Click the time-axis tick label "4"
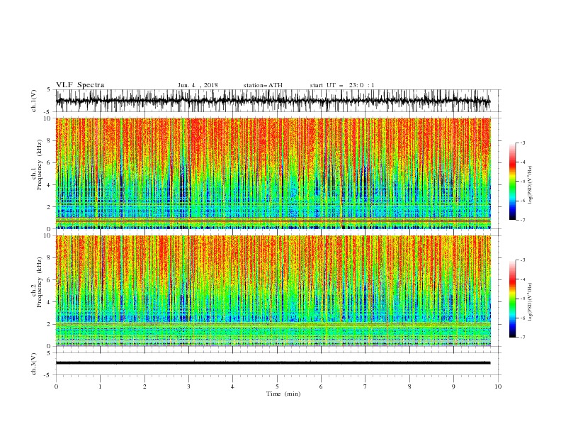Image resolution: width=561 pixels, height=434 pixels. click(233, 386)
